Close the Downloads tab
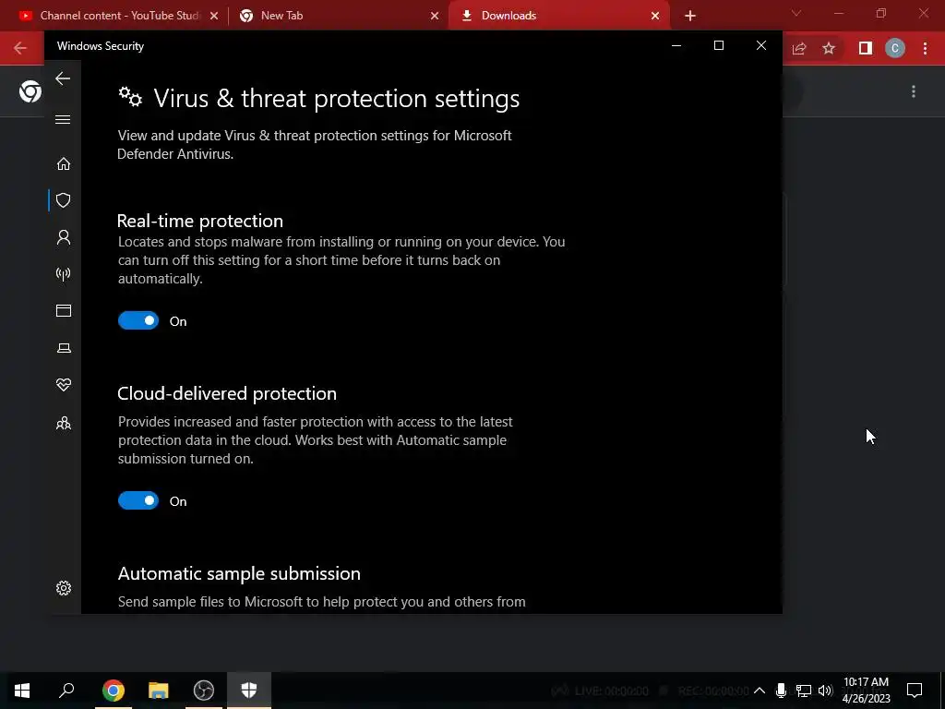This screenshot has height=709, width=945. [x=655, y=16]
